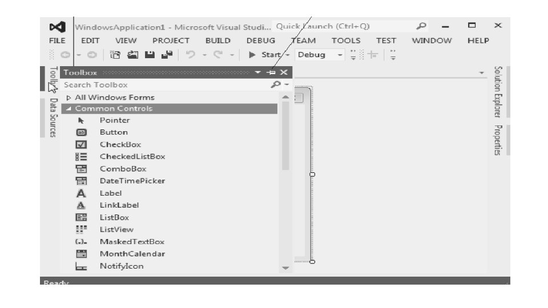Click the align toolbar icon after Debug
This screenshot has width=548, height=308.
click(373, 55)
